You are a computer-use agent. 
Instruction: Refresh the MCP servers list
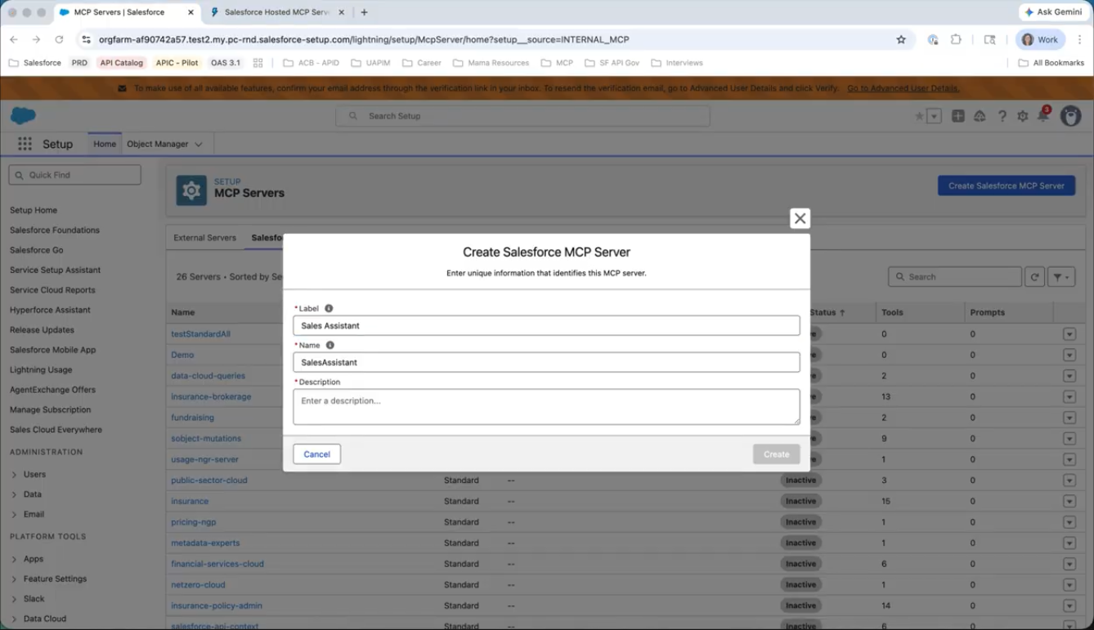pos(1034,277)
